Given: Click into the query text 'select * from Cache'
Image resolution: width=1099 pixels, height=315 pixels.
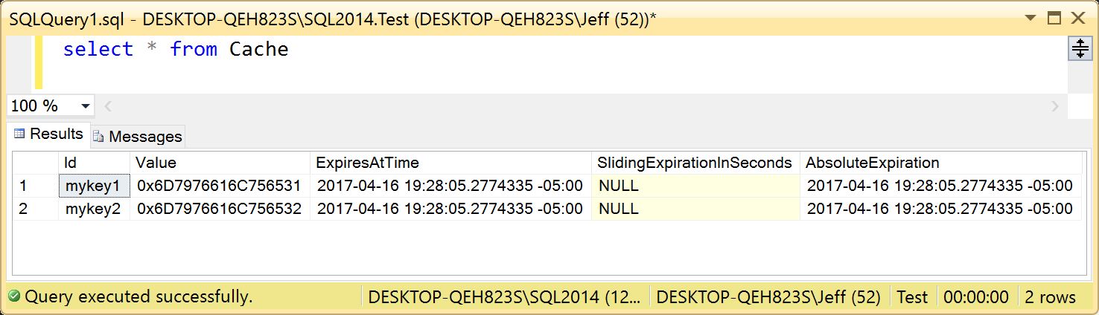Looking at the screenshot, I should (176, 49).
